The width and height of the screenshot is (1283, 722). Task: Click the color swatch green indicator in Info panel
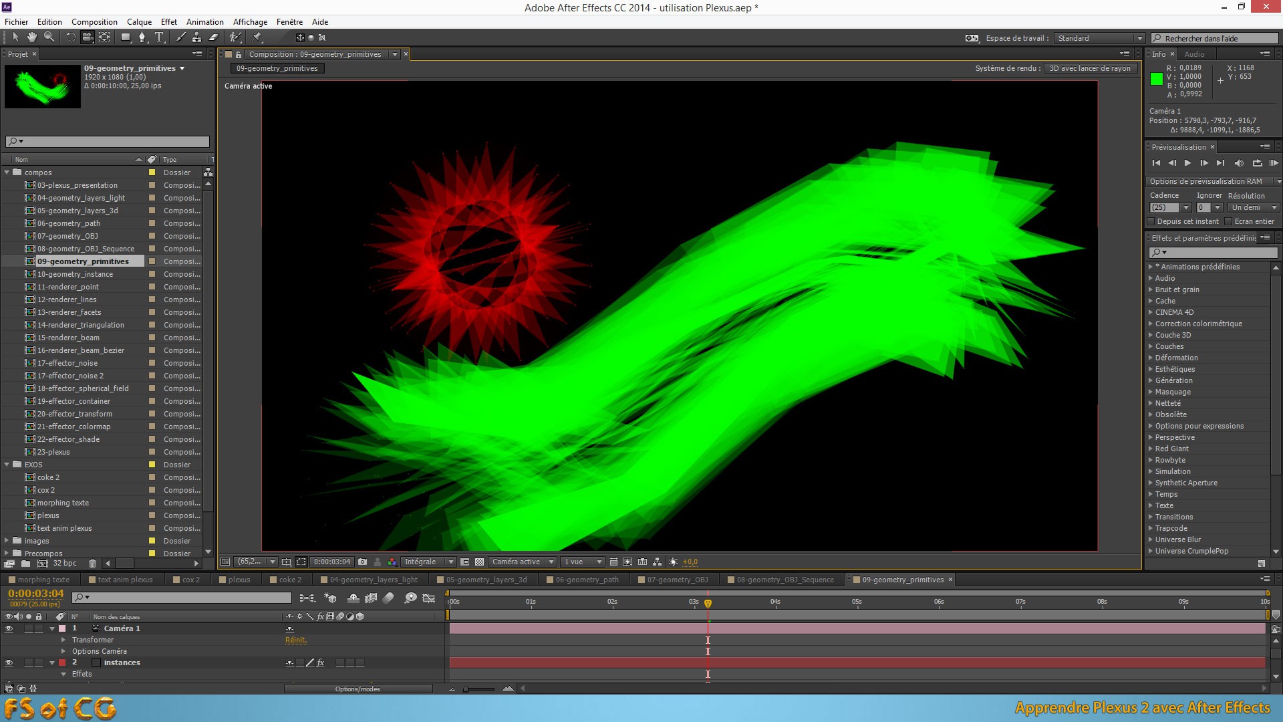tap(1157, 78)
